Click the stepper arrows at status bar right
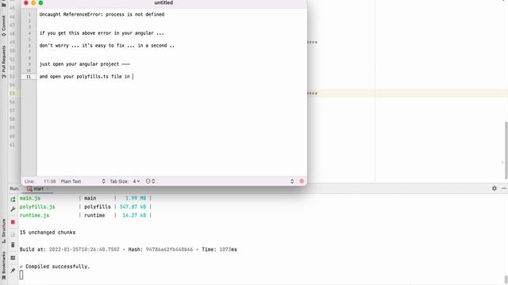Screen dimensions: 508x285 (x=292, y=181)
